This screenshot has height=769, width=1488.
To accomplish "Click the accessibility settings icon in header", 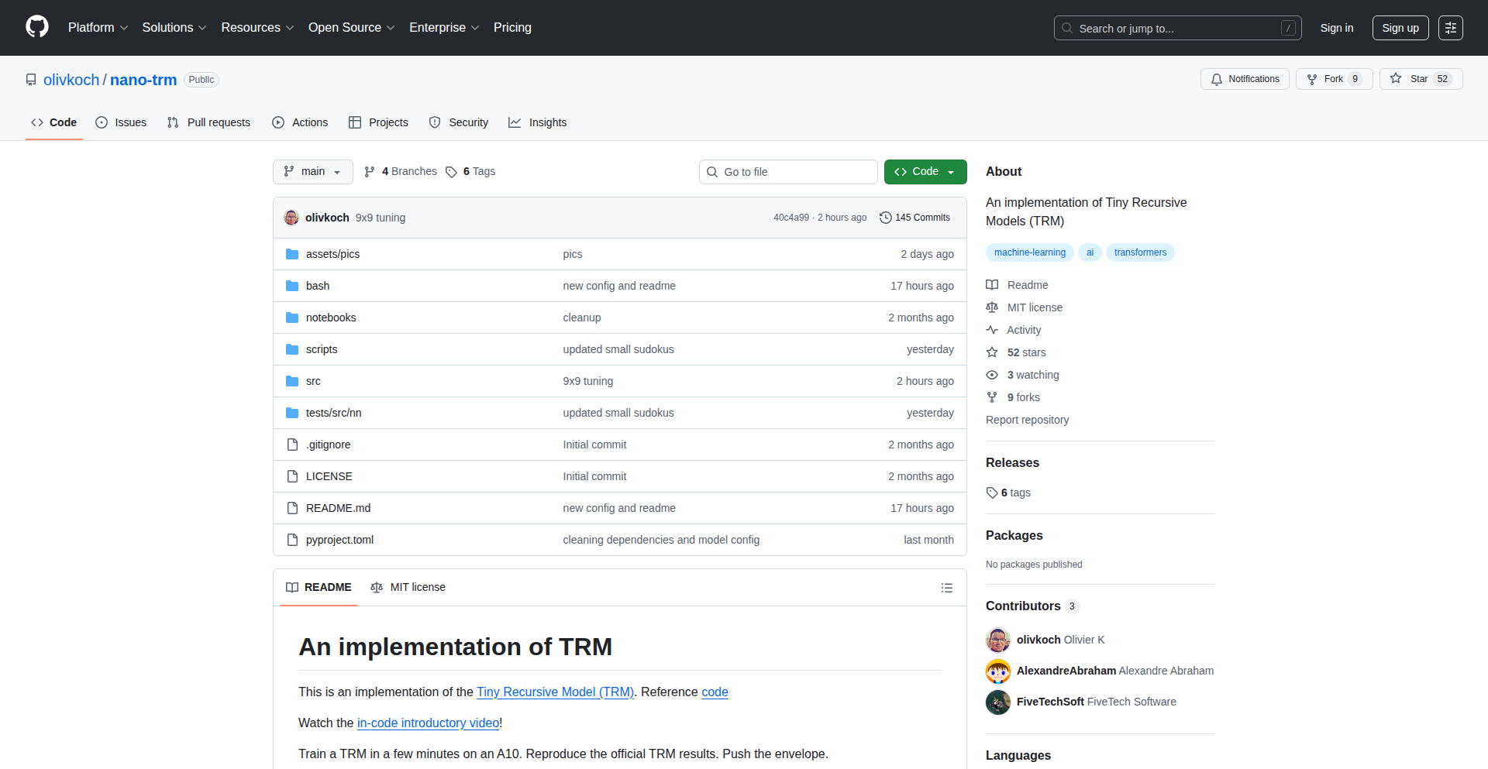I will (x=1450, y=28).
